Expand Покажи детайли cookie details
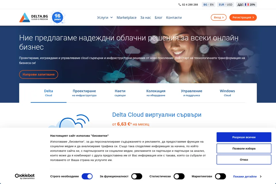This screenshot has width=276, height=184. tap(247, 177)
